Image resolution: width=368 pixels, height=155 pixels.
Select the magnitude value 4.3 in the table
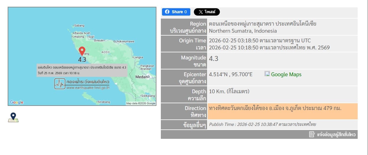coord(213,59)
